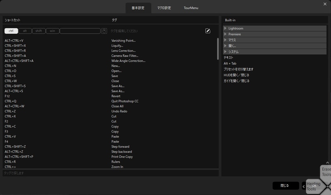The image size is (331, 195).
Task: Click the mouse icon beside the shortcut field
Action: pyautogui.click(x=104, y=31)
